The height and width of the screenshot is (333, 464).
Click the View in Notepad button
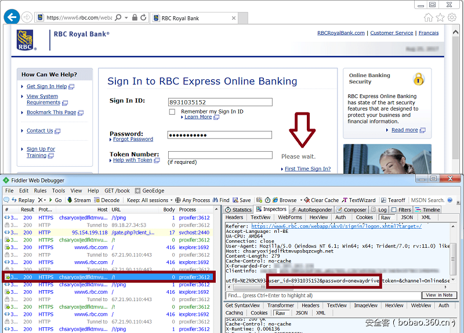click(439, 295)
